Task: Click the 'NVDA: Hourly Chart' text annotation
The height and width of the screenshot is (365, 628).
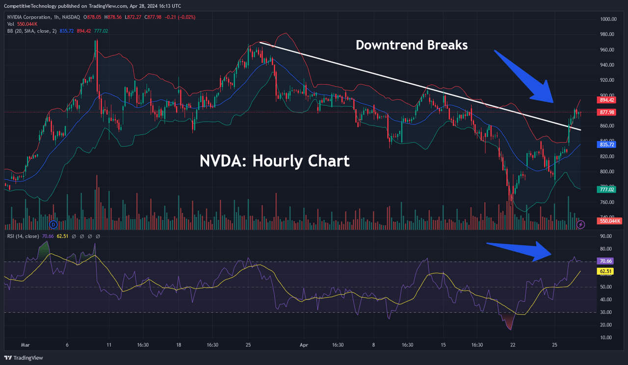Action: click(275, 161)
